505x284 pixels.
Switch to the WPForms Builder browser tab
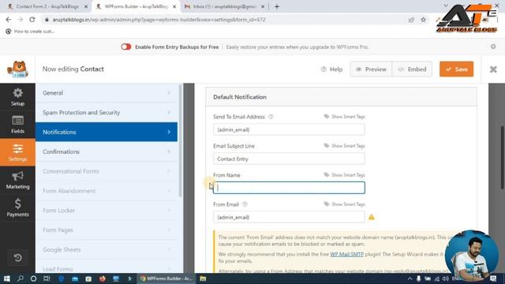pos(137,6)
